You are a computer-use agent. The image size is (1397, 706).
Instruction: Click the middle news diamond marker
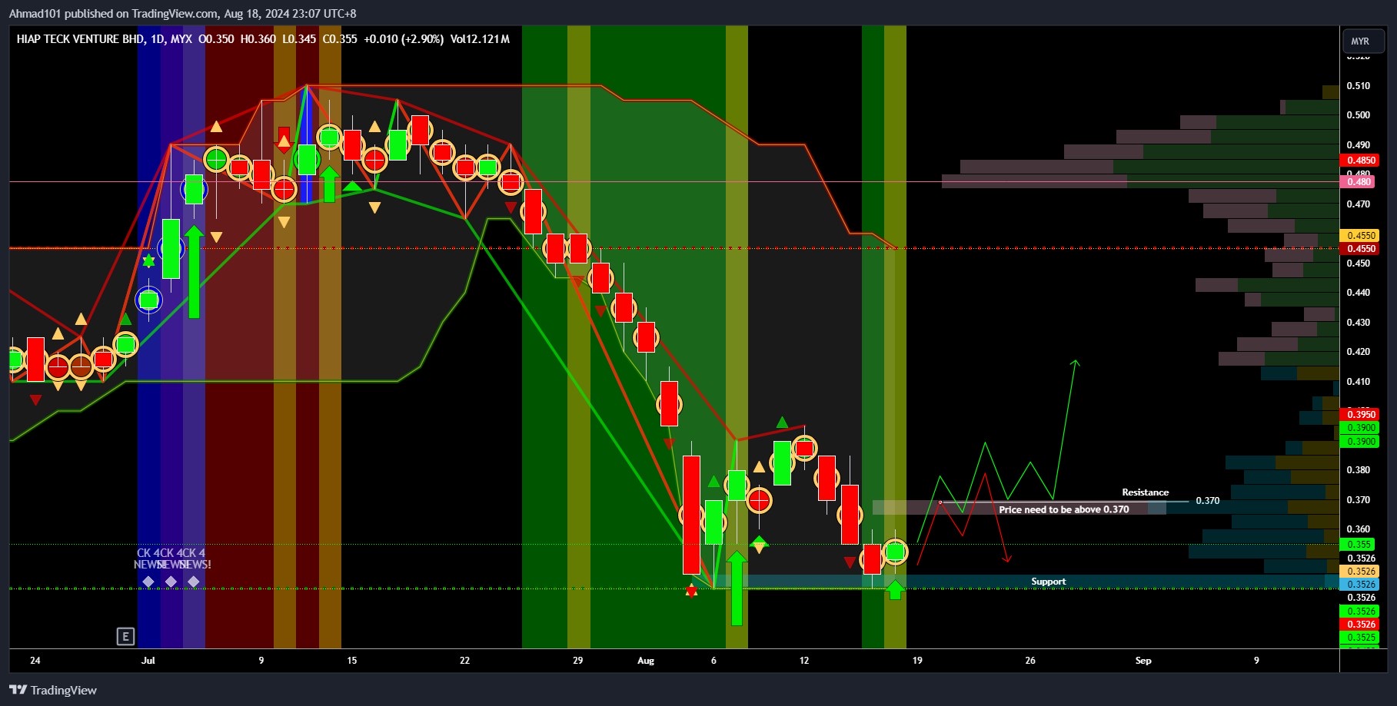(x=171, y=582)
